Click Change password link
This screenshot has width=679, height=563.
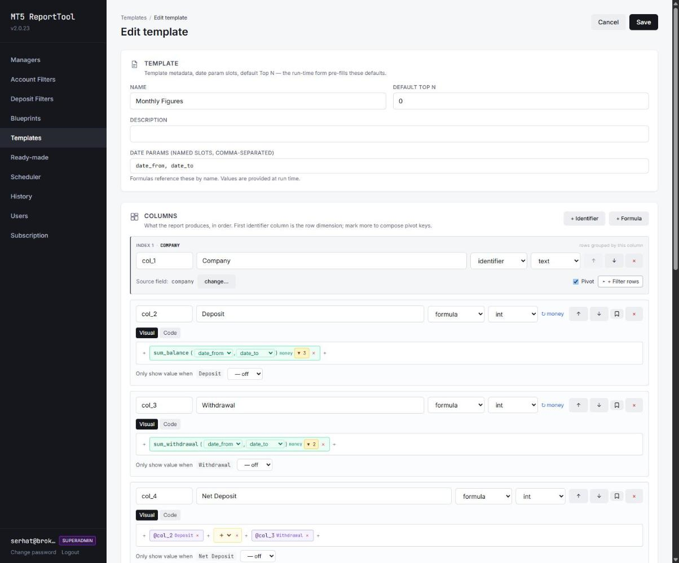click(33, 553)
